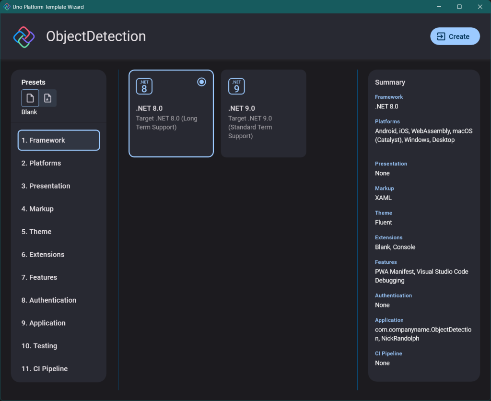Open the Framework step
Screen dimensions: 491x401
[x=58, y=141]
